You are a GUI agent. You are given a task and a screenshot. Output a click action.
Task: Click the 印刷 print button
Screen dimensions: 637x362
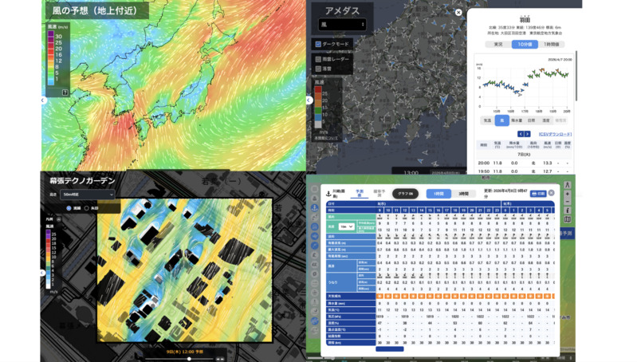539,193
